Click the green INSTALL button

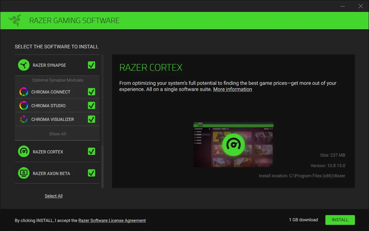click(340, 220)
